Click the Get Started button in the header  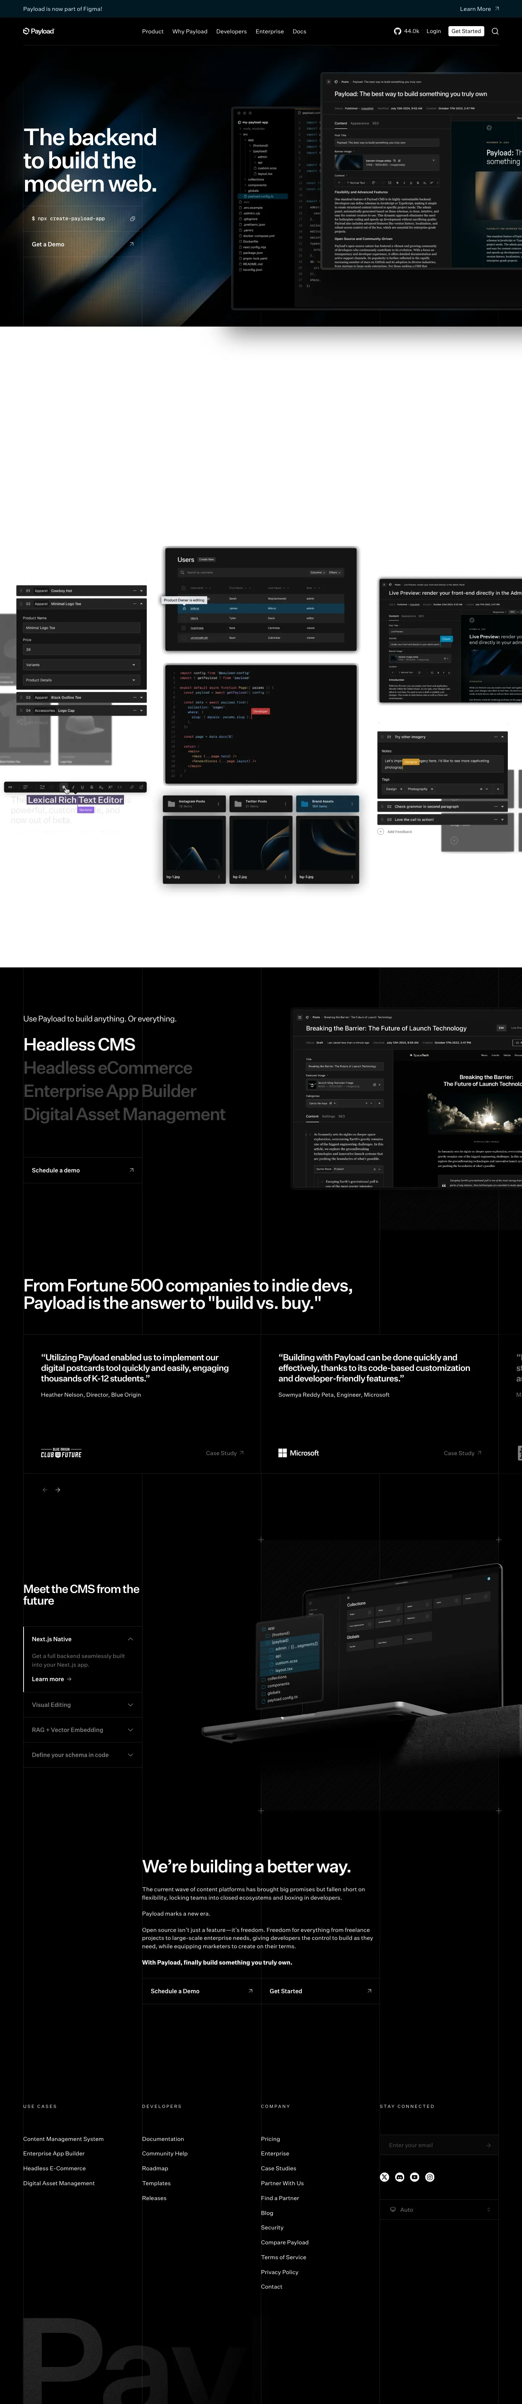(466, 31)
